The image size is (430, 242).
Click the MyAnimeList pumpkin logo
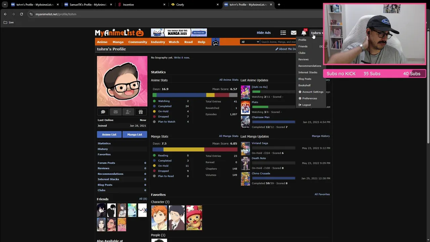(119, 33)
